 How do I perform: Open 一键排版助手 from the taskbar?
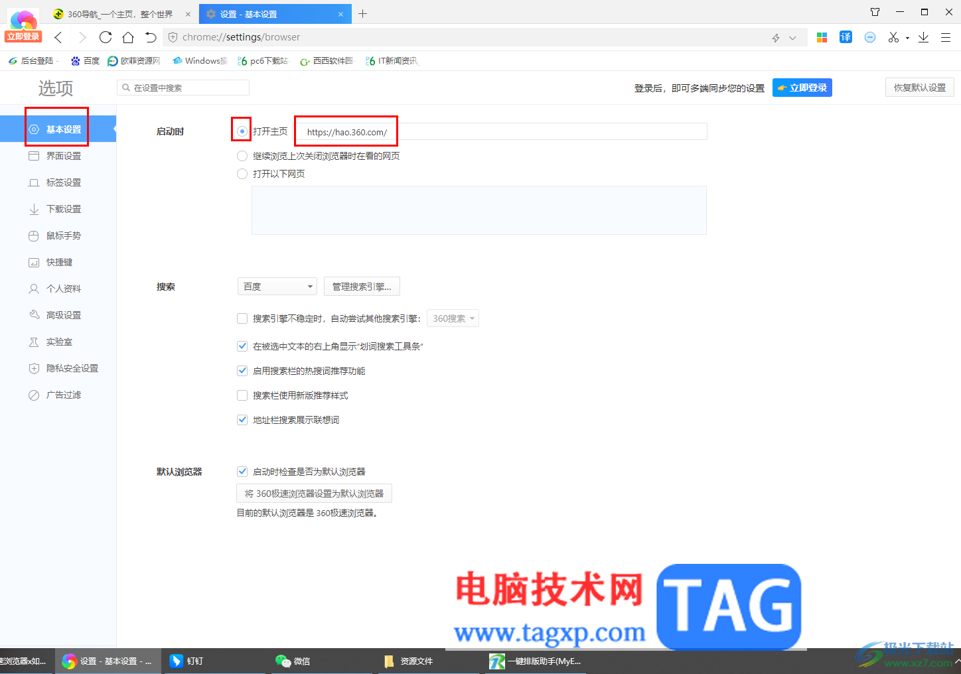click(536, 661)
